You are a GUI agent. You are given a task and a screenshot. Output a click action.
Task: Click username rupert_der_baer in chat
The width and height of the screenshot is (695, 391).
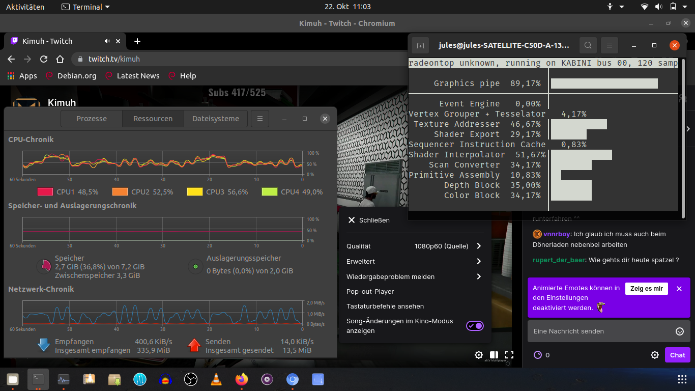click(559, 260)
